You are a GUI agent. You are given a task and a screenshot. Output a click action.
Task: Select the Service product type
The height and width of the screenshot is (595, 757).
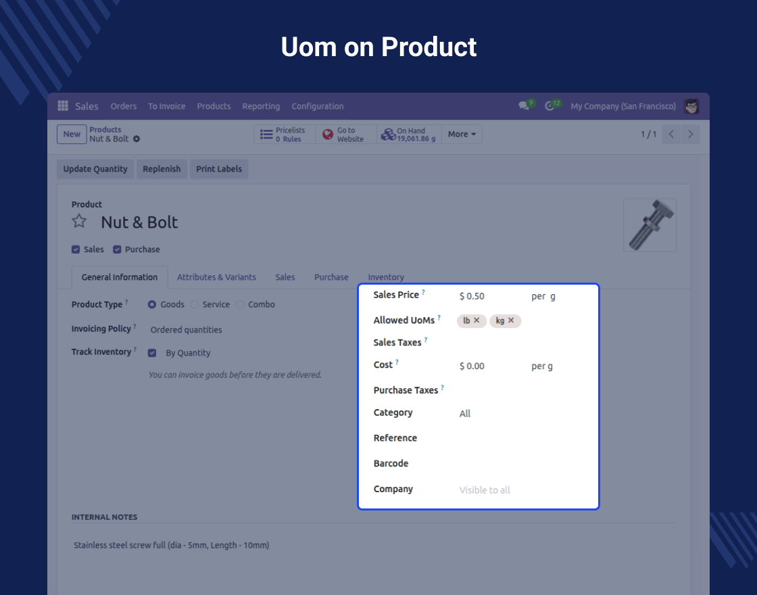[x=195, y=304]
